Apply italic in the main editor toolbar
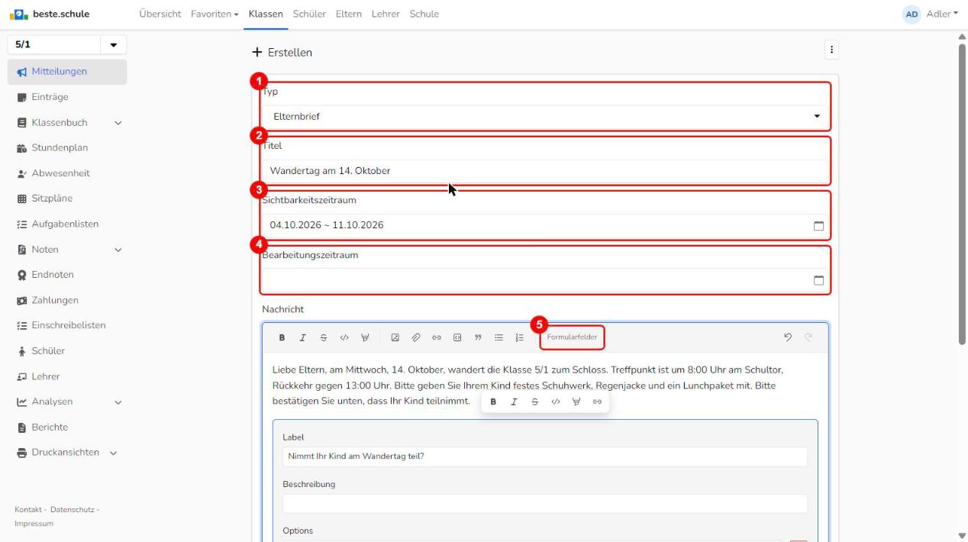 (302, 337)
